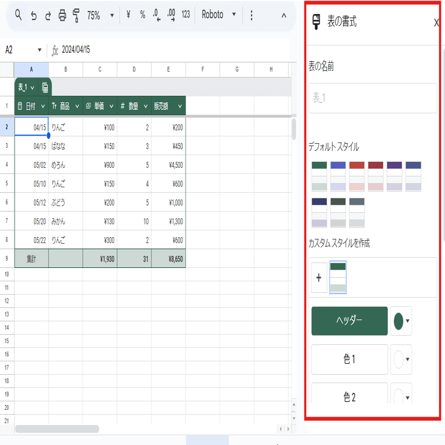Click the 色 1 button

pos(349,360)
